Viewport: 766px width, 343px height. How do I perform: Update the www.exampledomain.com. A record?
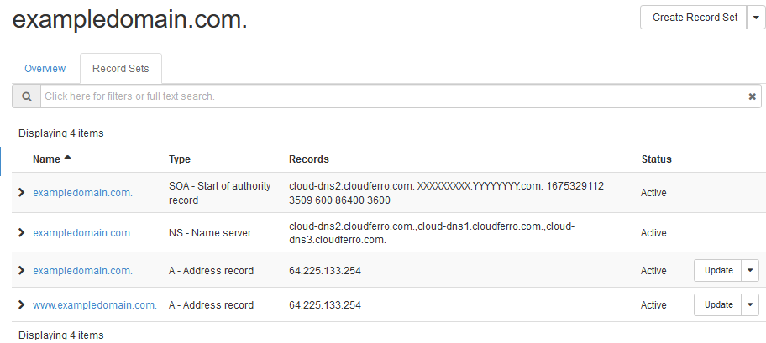coord(718,305)
